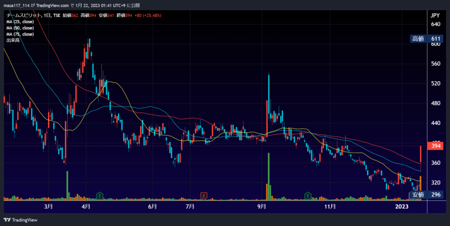Click the 9月 date axis label
This screenshot has height=226, width=450.
click(x=262, y=206)
